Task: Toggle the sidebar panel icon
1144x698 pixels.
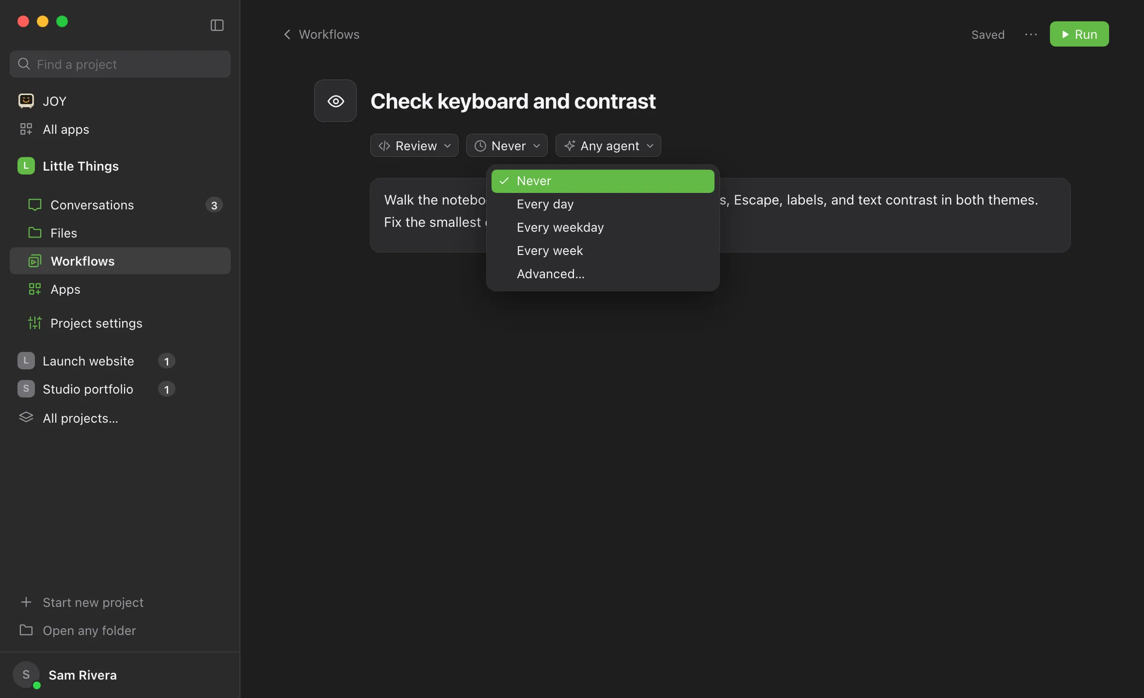Action: pyautogui.click(x=217, y=25)
